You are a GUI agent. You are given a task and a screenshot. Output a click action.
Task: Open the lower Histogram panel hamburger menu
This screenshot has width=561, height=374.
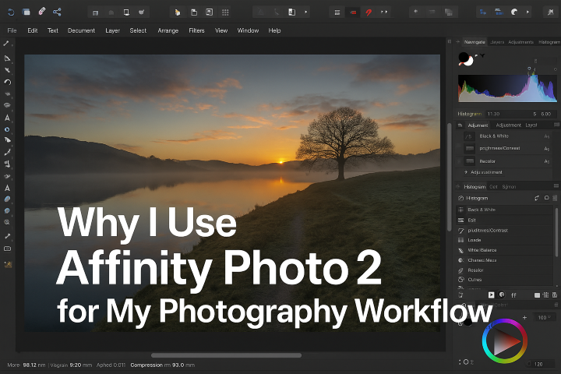556,186
